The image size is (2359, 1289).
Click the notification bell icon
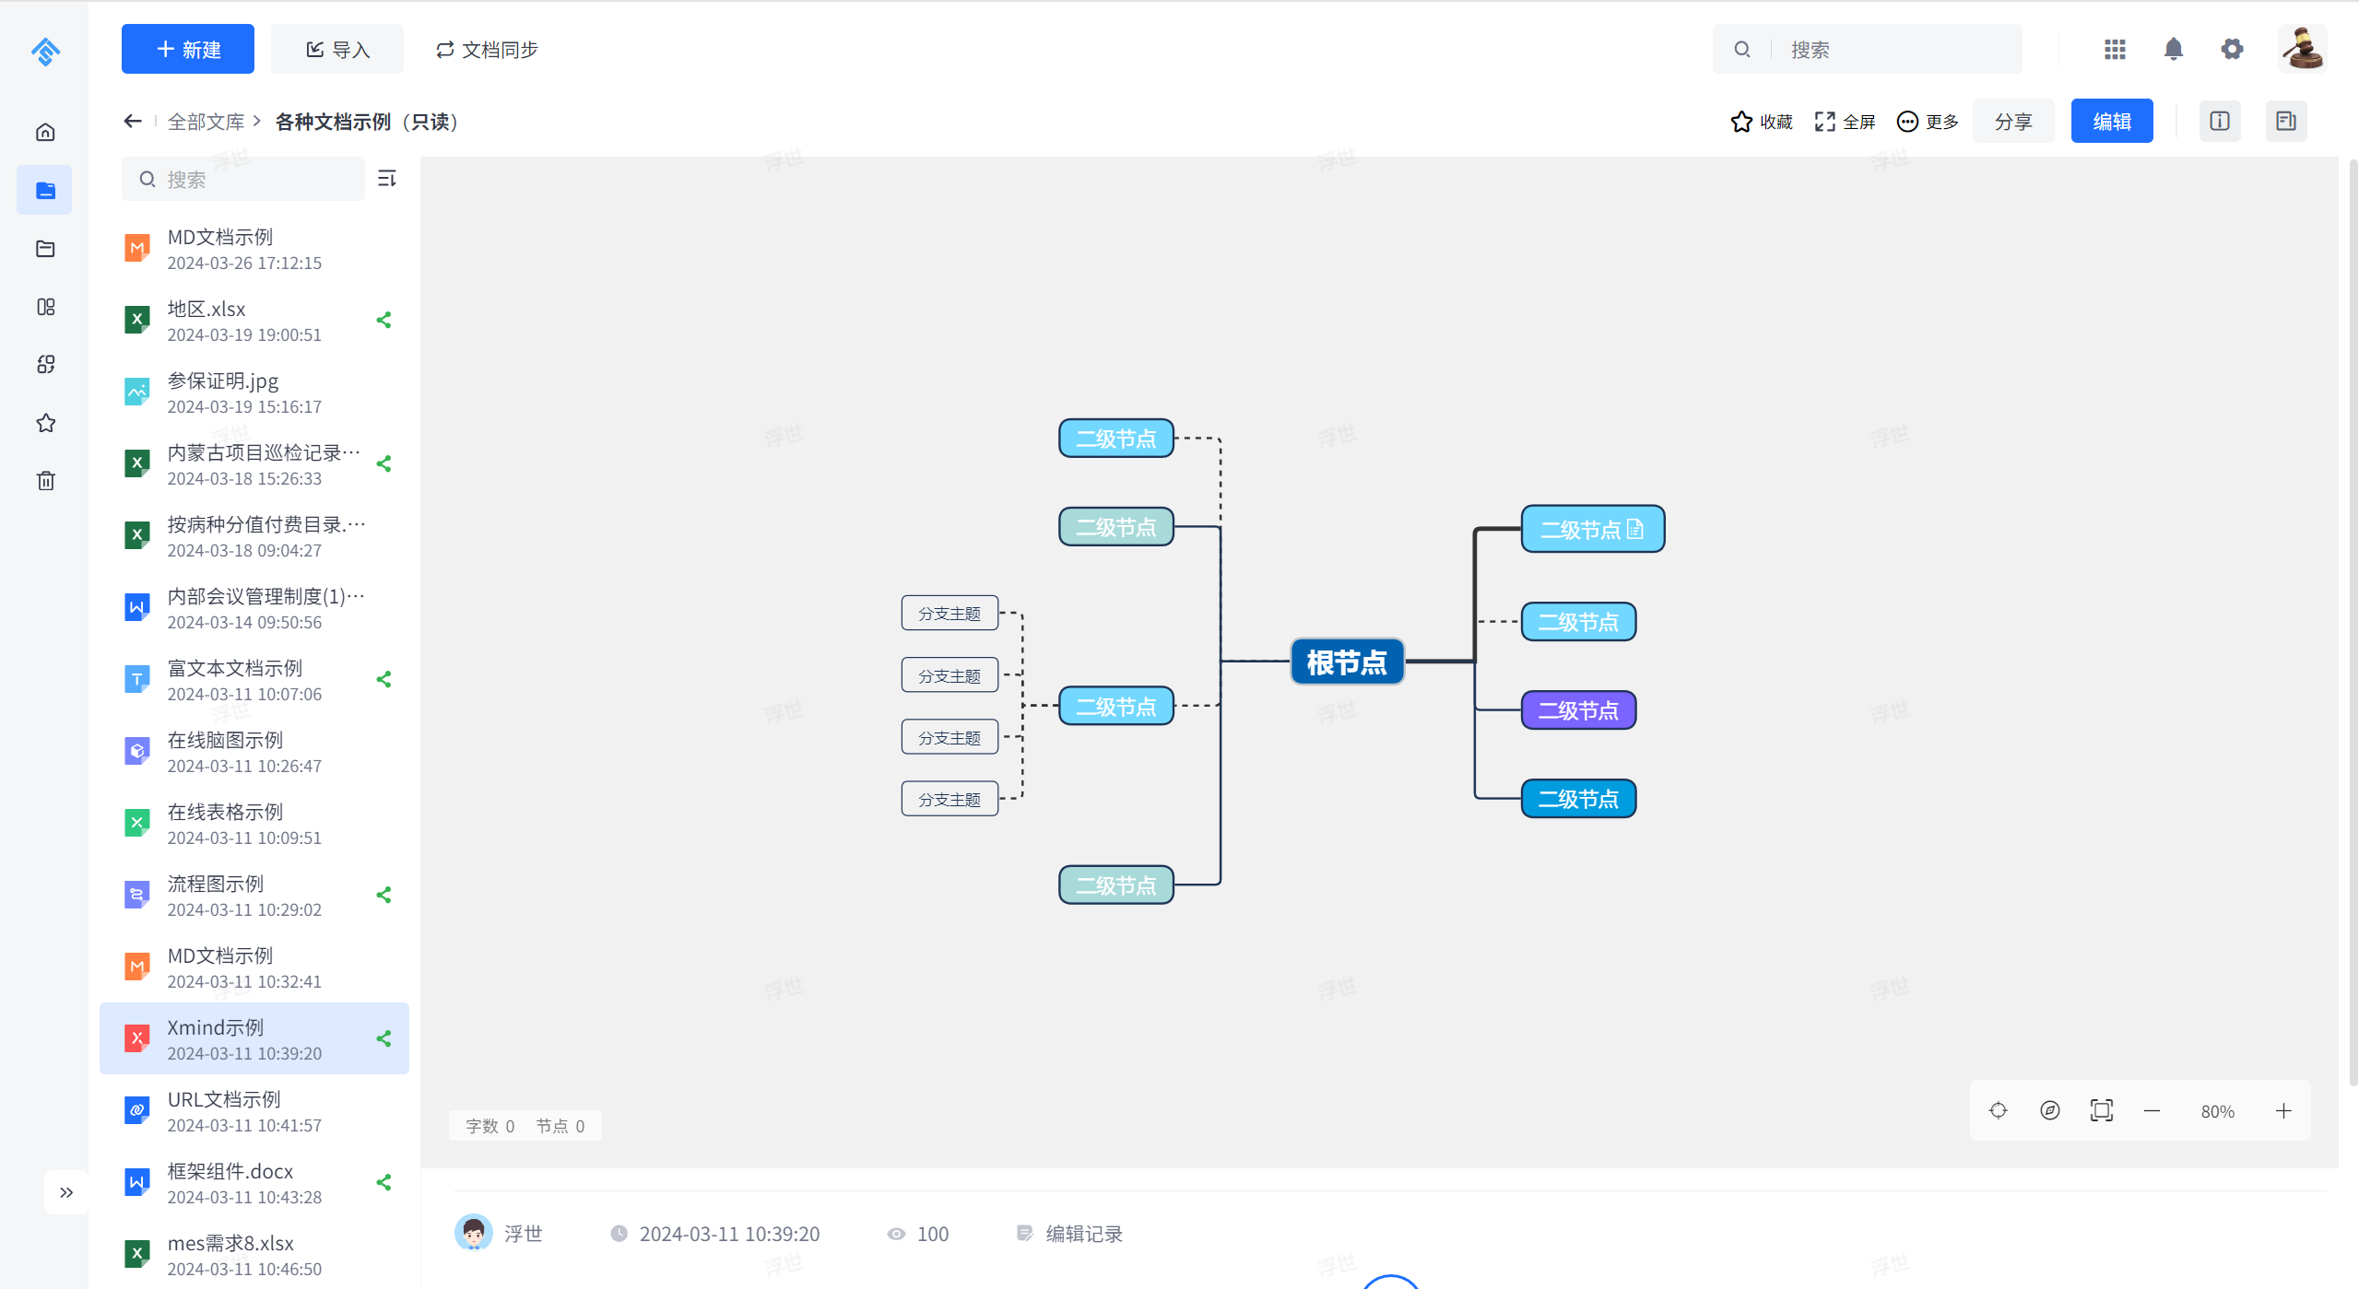coord(2173,49)
